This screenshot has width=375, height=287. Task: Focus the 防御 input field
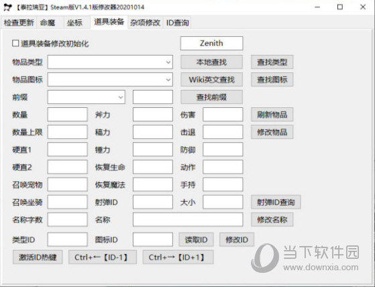[x=223, y=150]
